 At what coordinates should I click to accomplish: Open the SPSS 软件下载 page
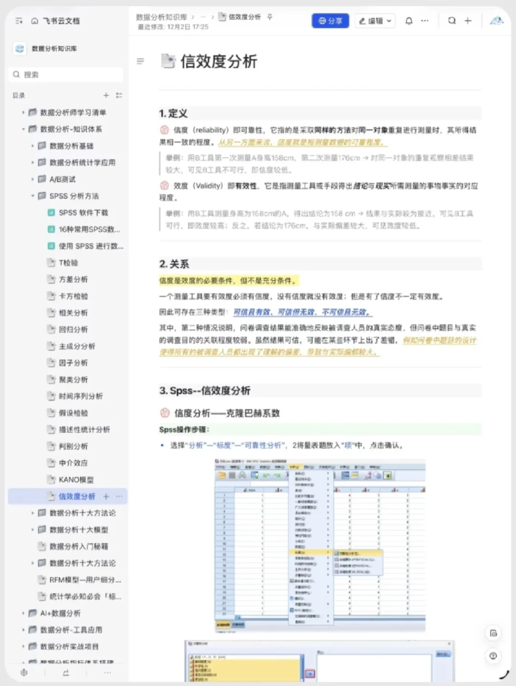point(83,213)
